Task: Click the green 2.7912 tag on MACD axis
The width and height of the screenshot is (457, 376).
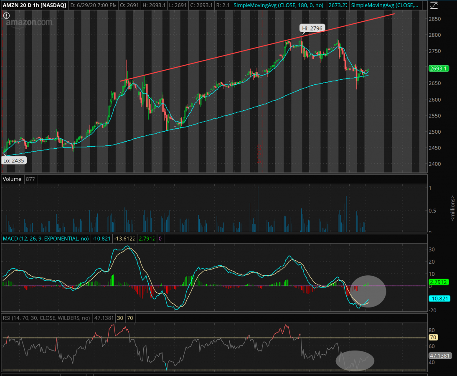Action: click(438, 282)
